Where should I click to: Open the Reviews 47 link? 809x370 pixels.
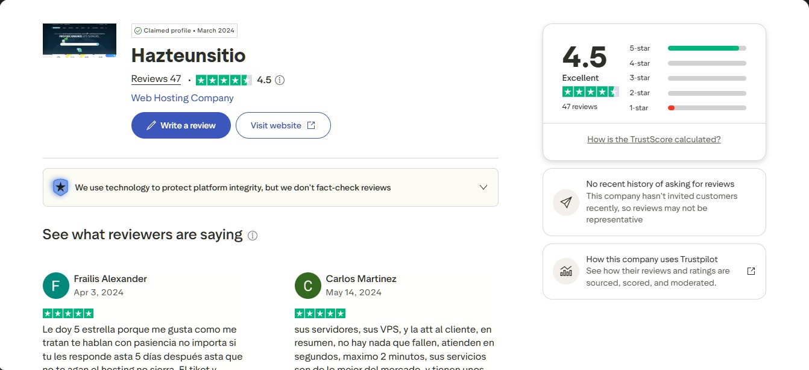pos(156,79)
